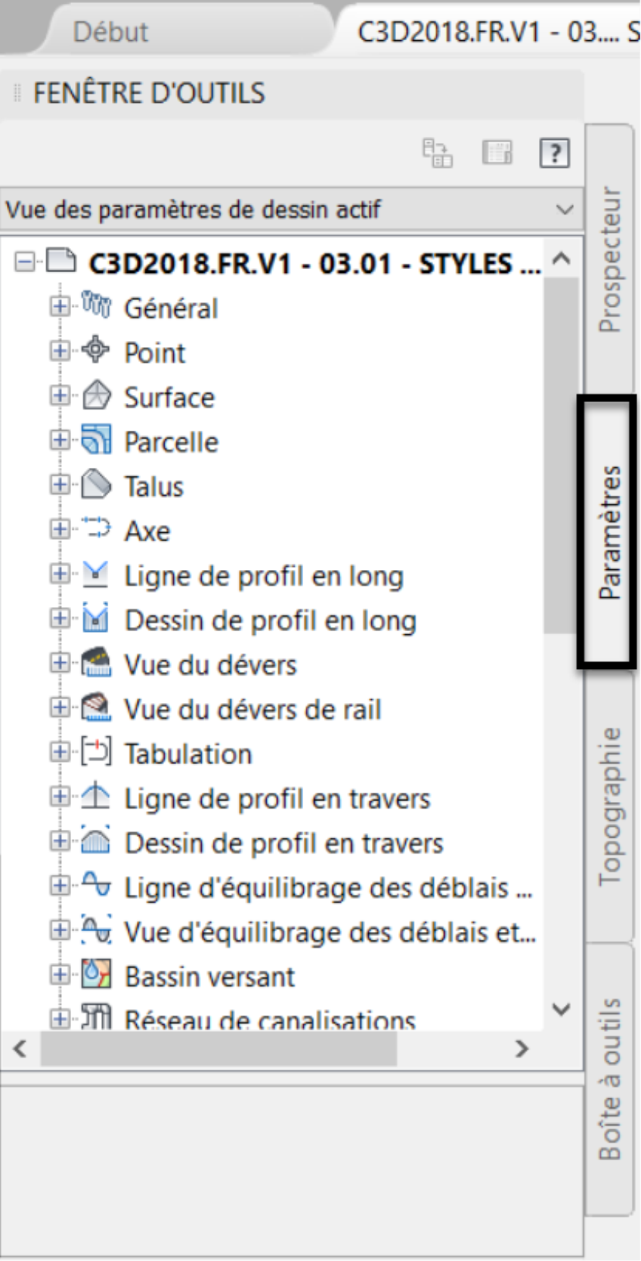This screenshot has width=641, height=1261.
Task: Select the Début document tab
Action: click(110, 32)
